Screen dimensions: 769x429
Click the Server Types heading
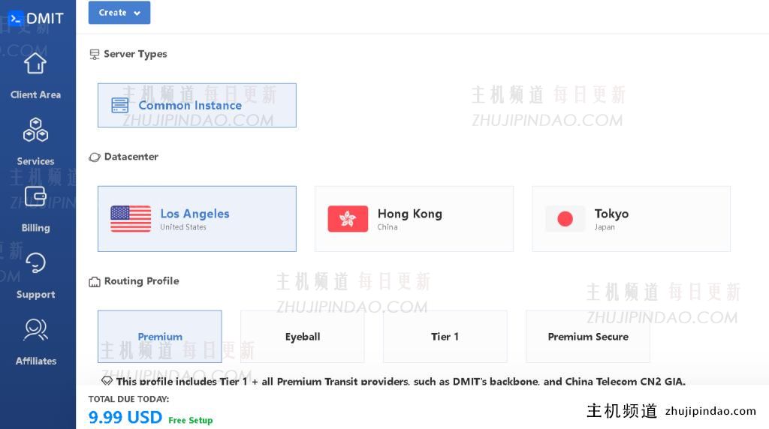[x=135, y=54]
